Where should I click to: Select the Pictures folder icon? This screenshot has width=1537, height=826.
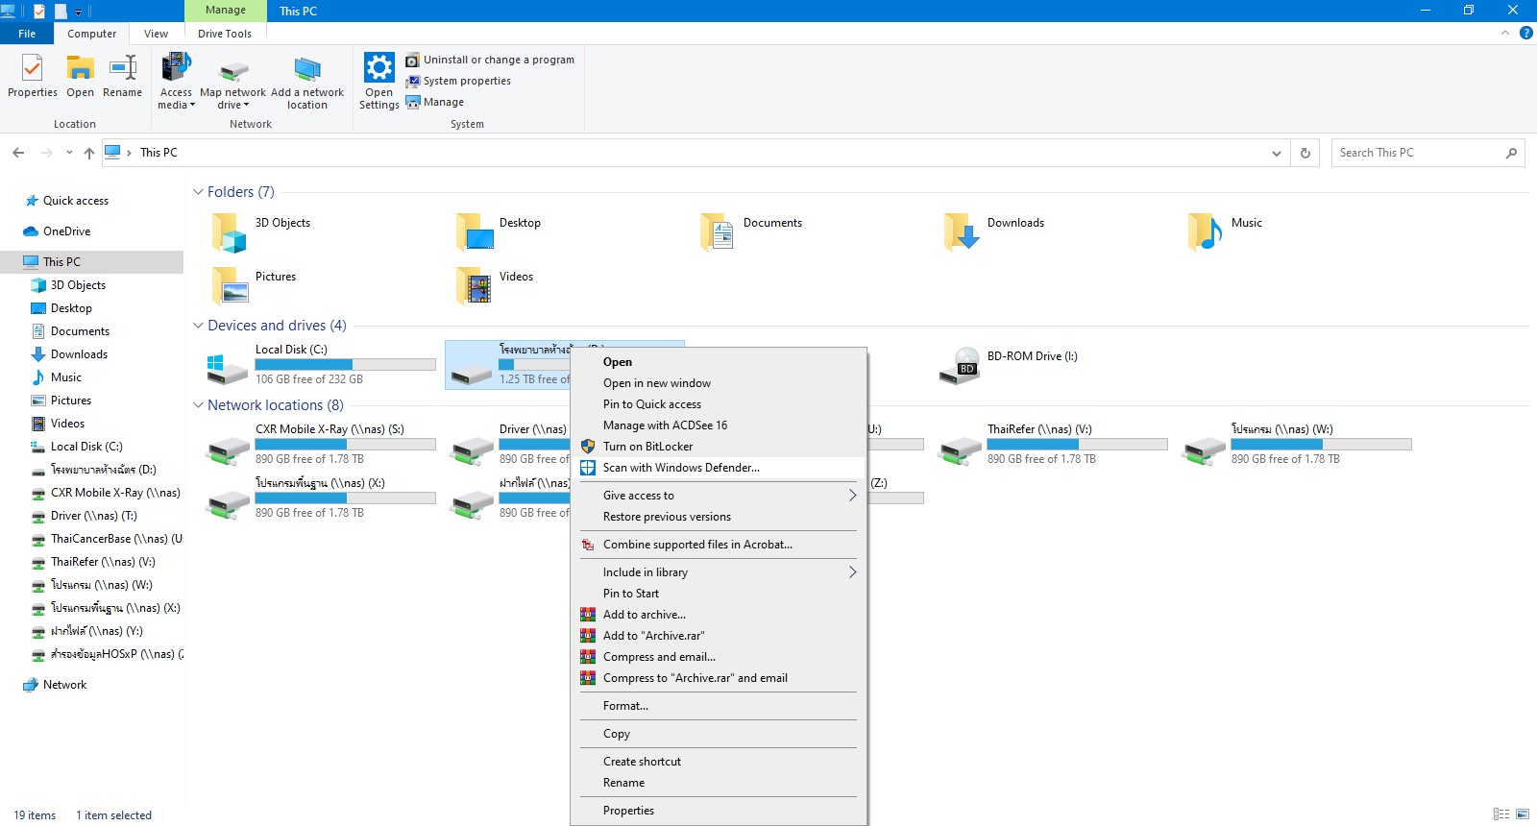[230, 286]
